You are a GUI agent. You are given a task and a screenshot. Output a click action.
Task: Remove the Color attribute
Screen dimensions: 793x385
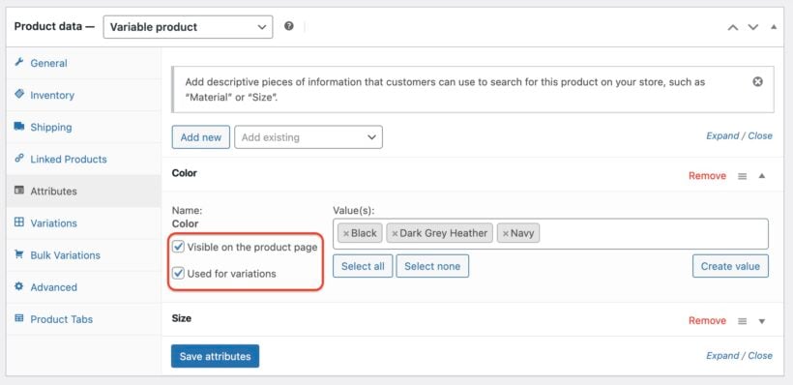707,176
